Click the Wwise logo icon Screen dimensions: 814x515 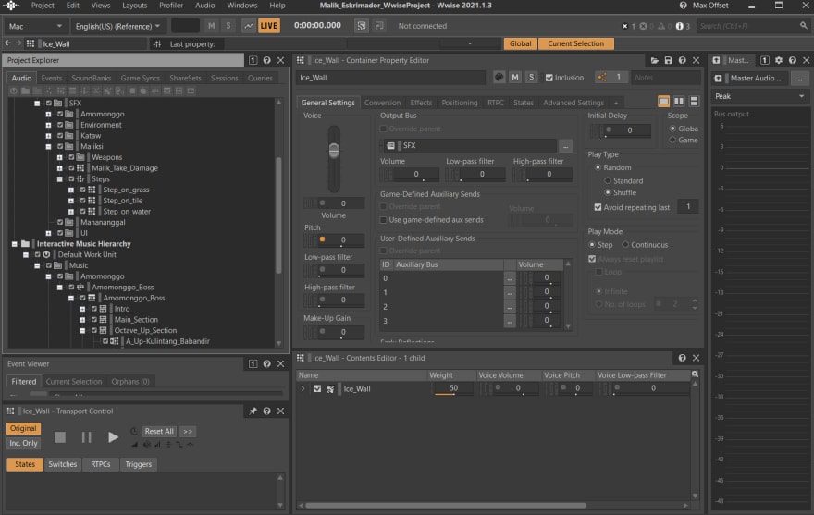pos(10,6)
